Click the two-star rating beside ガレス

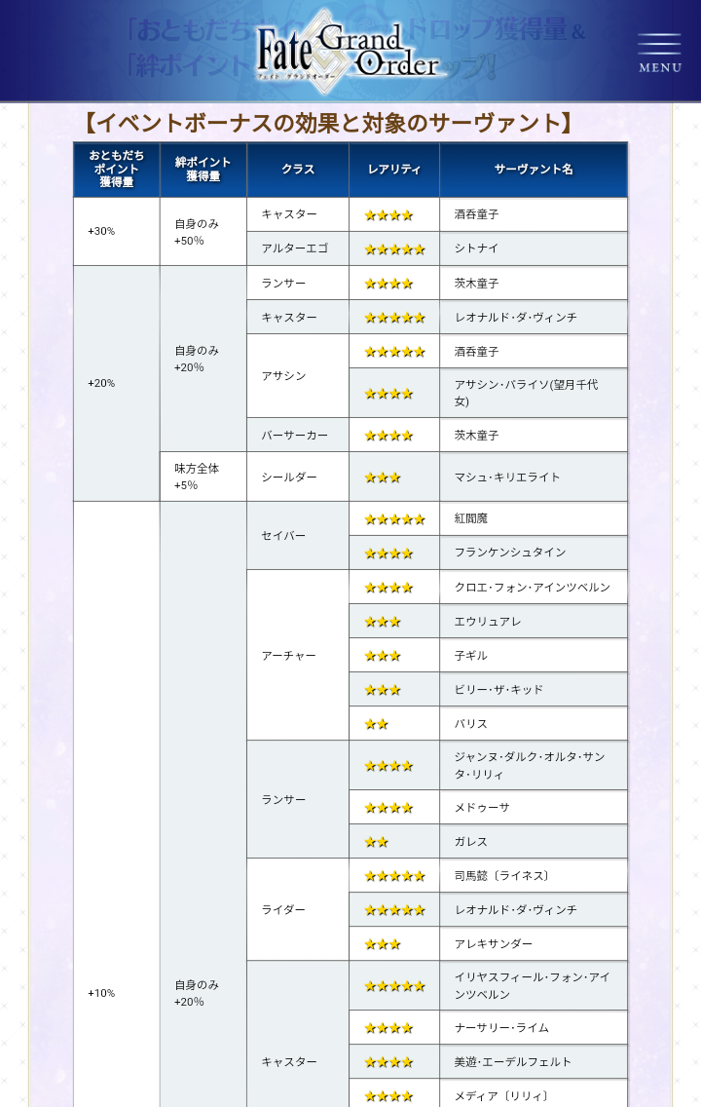[x=376, y=841]
